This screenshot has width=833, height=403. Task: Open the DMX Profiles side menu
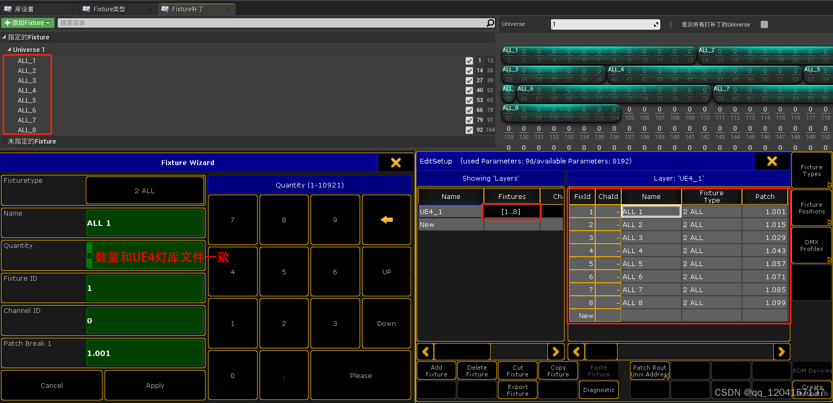pyautogui.click(x=811, y=245)
